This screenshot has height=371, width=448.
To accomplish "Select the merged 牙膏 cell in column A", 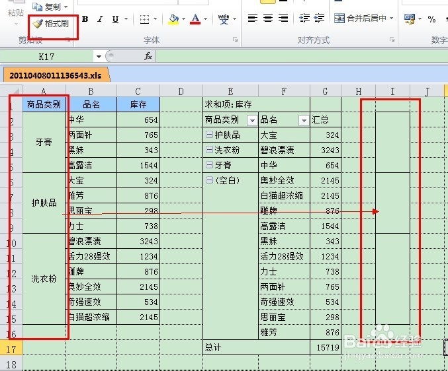I will [44, 142].
